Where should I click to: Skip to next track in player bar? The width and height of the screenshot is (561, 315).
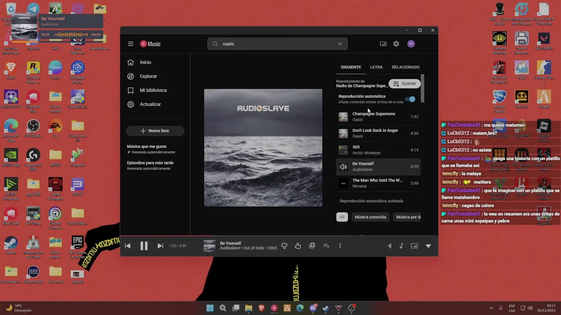point(160,246)
